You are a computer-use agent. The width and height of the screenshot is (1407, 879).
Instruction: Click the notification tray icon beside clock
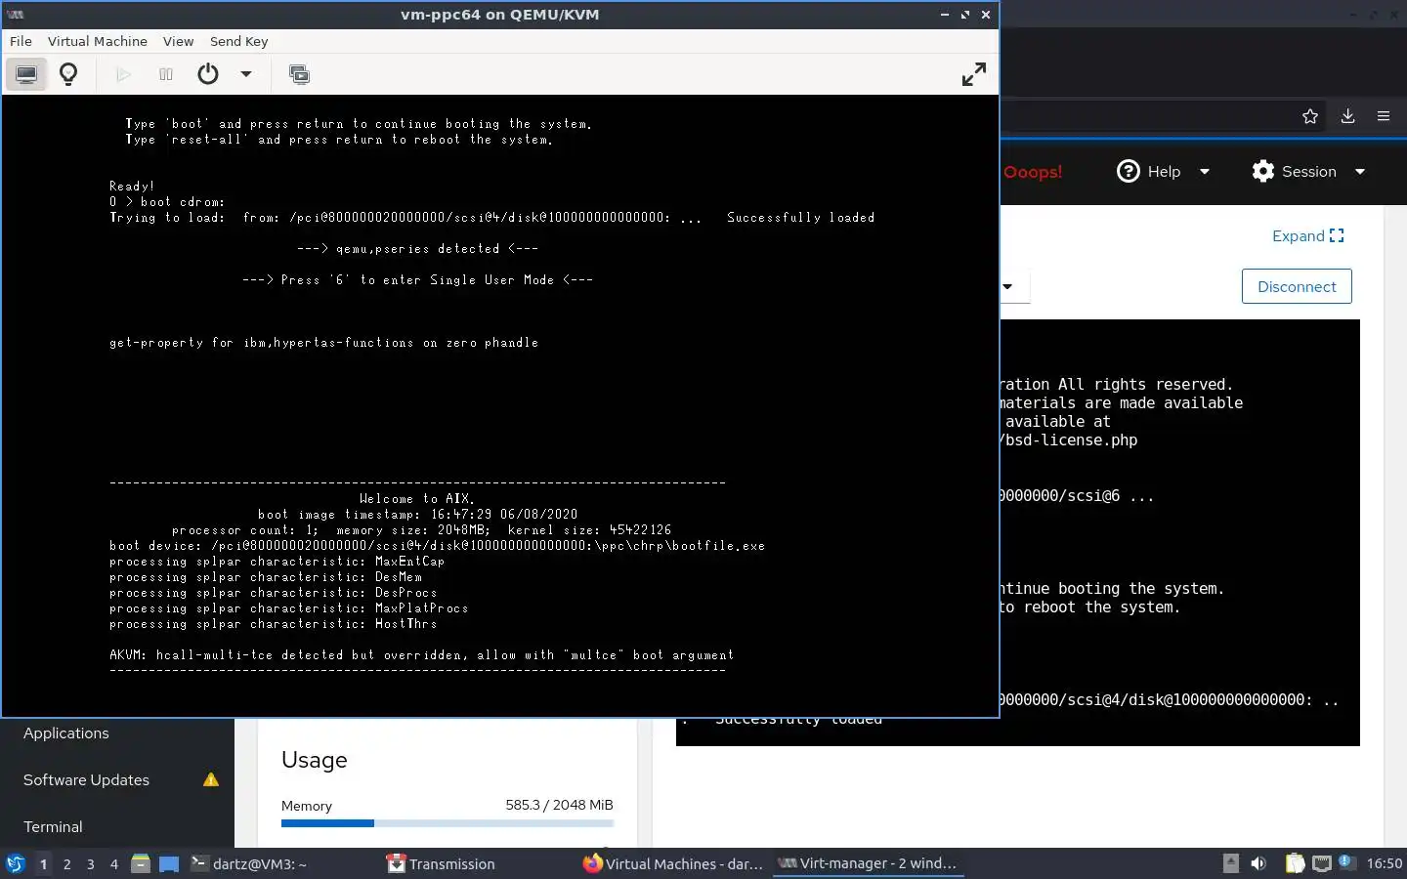[1346, 861]
